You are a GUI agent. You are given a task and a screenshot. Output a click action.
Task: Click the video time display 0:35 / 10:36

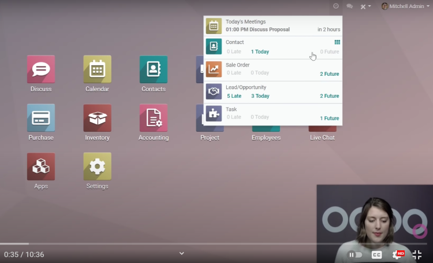(x=24, y=254)
